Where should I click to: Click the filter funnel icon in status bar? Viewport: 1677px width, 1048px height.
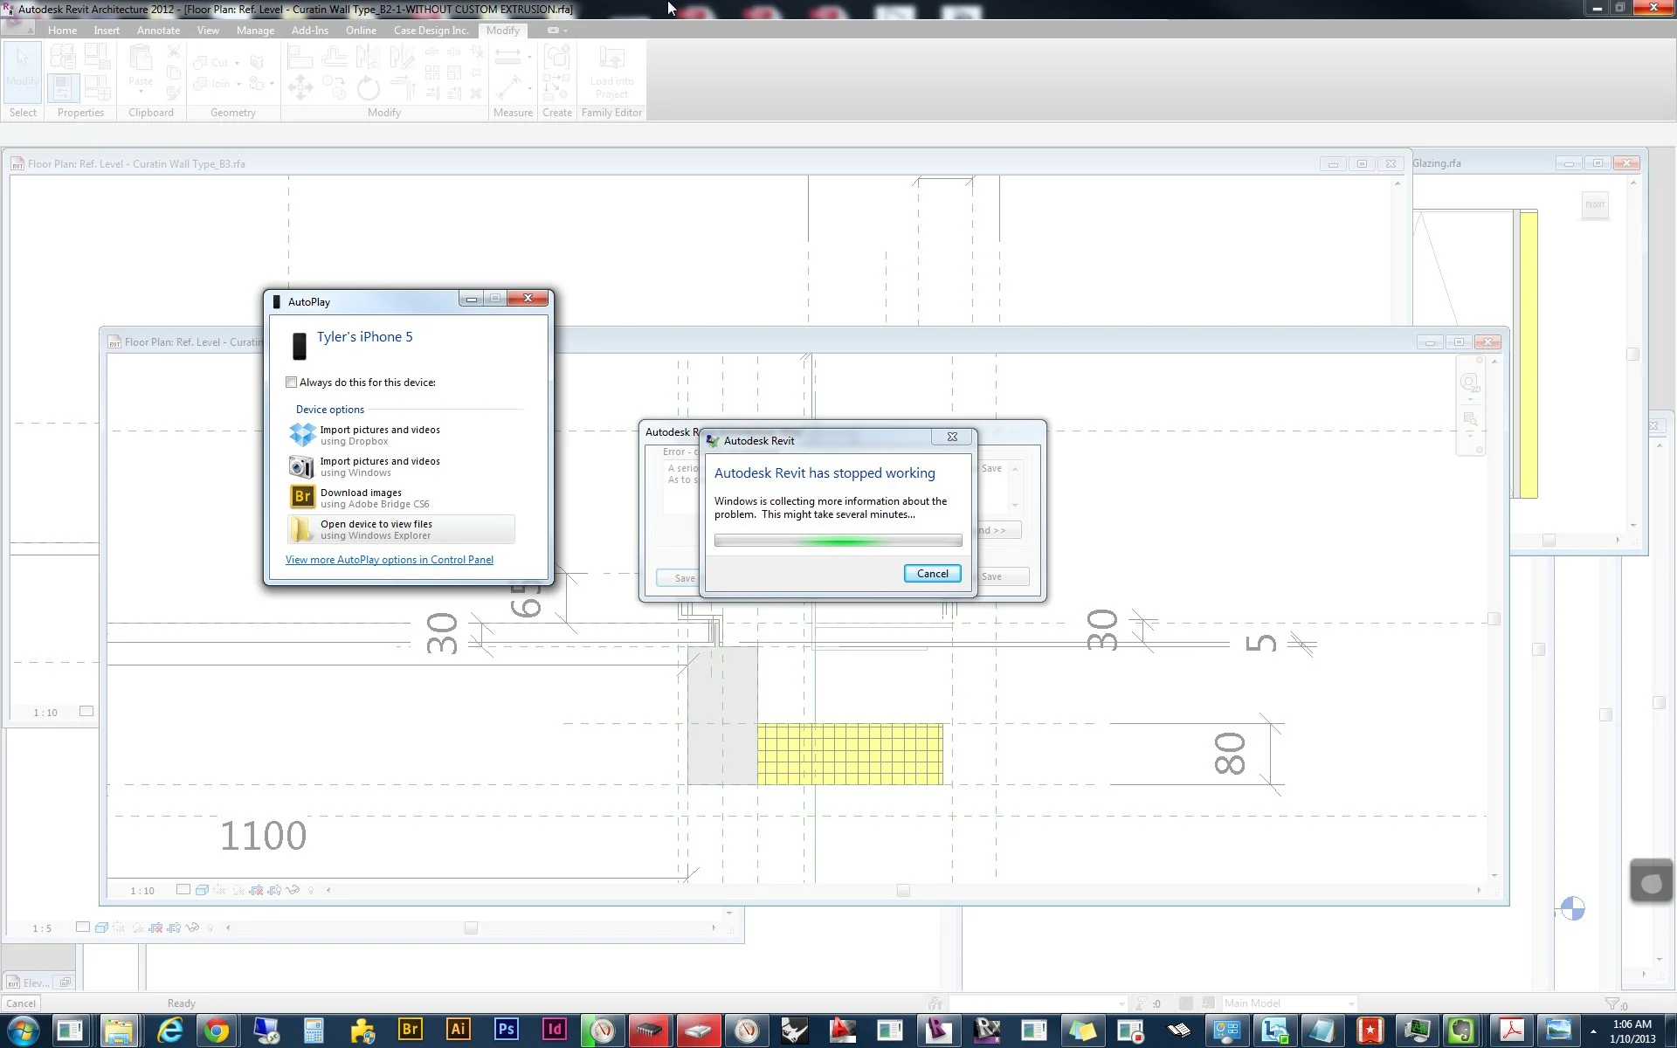point(1611,1003)
